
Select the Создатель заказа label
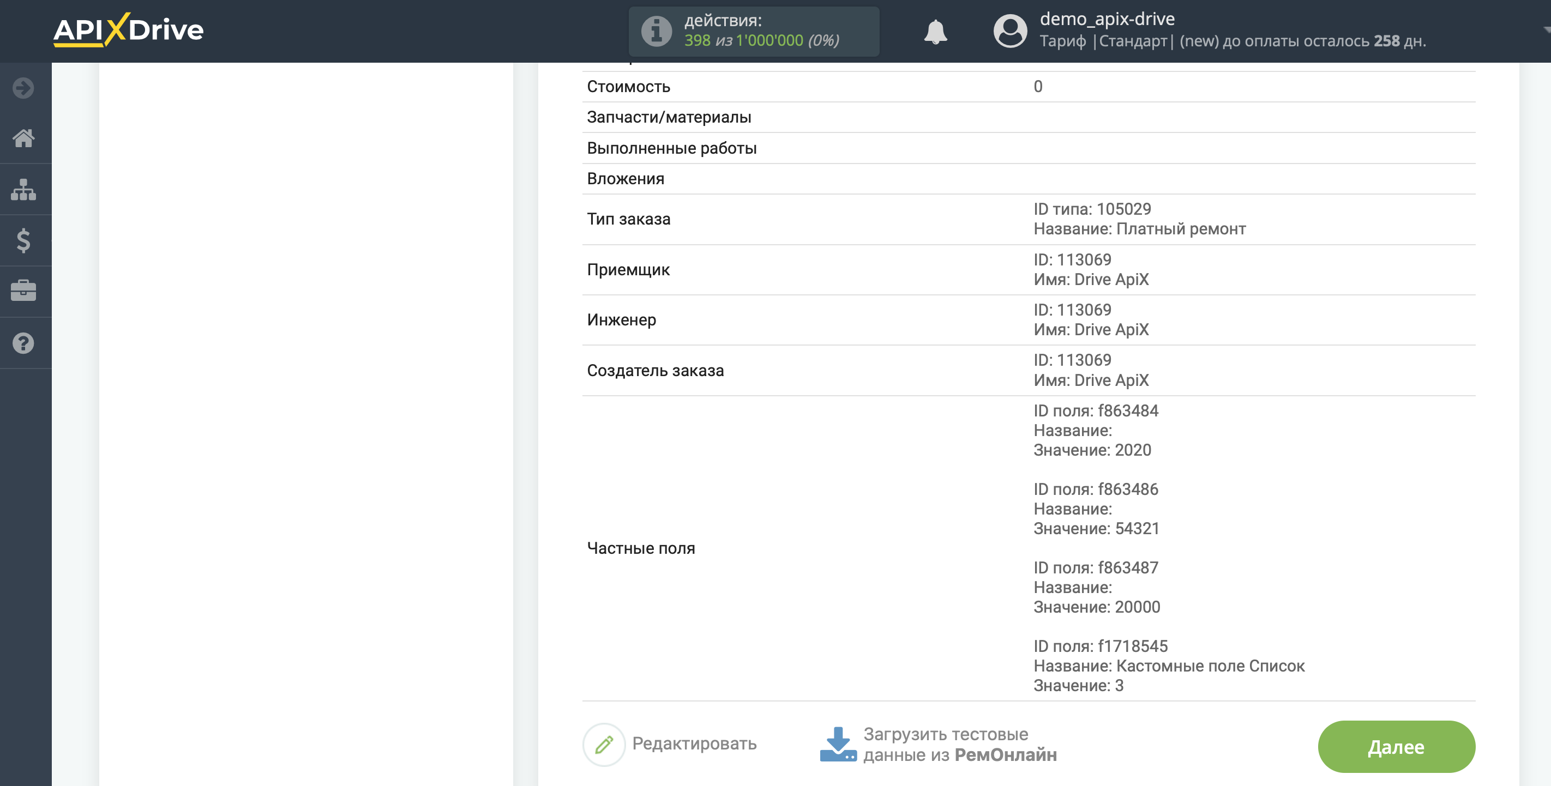(655, 370)
